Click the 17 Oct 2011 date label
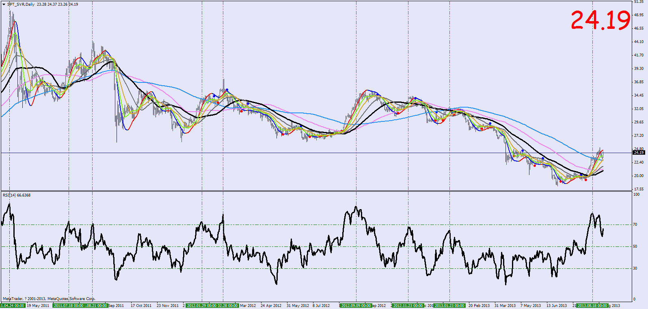The width and height of the screenshot is (648, 309). tap(141, 306)
